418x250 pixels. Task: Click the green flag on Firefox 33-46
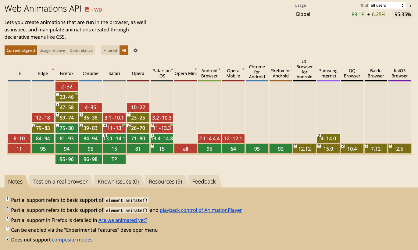[76, 94]
